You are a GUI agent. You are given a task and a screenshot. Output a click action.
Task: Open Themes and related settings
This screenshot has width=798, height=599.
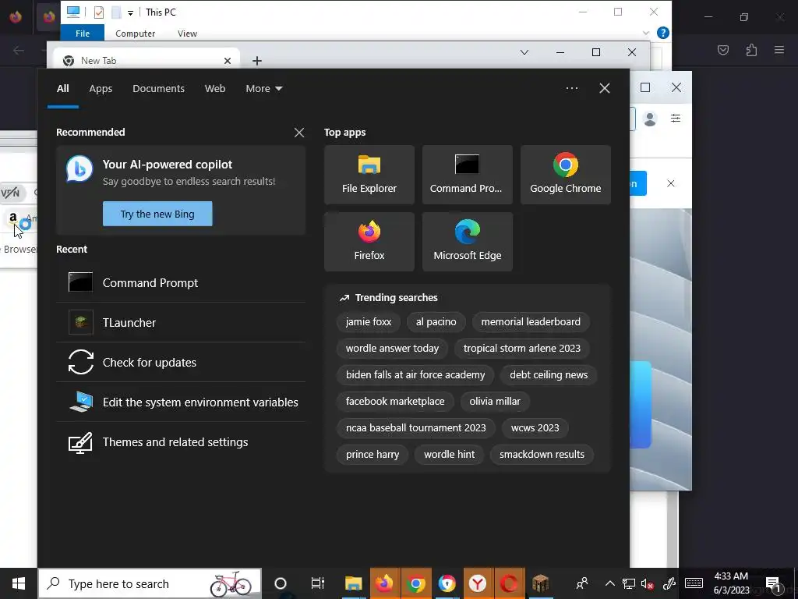(181, 441)
